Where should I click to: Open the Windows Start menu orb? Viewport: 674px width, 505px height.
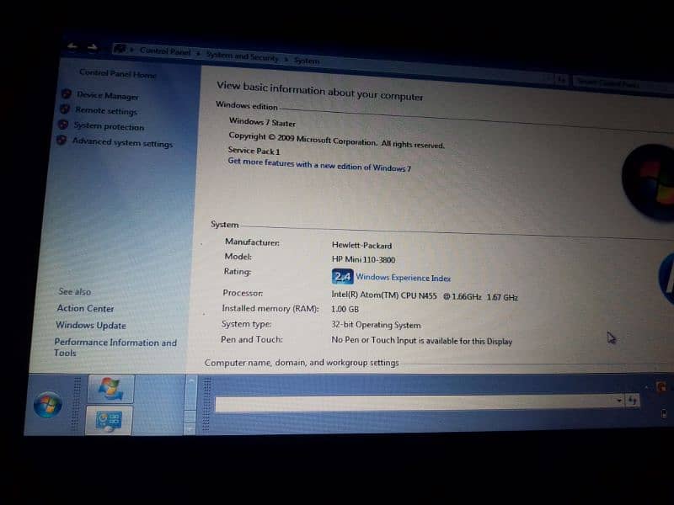pyautogui.click(x=47, y=405)
